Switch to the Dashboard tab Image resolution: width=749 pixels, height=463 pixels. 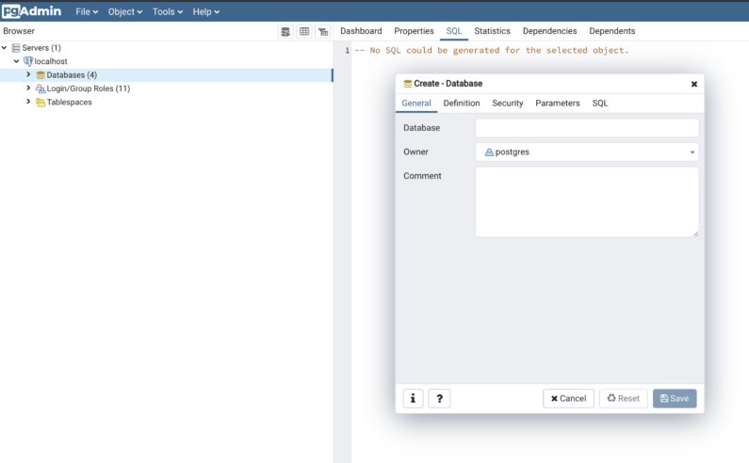coord(361,31)
